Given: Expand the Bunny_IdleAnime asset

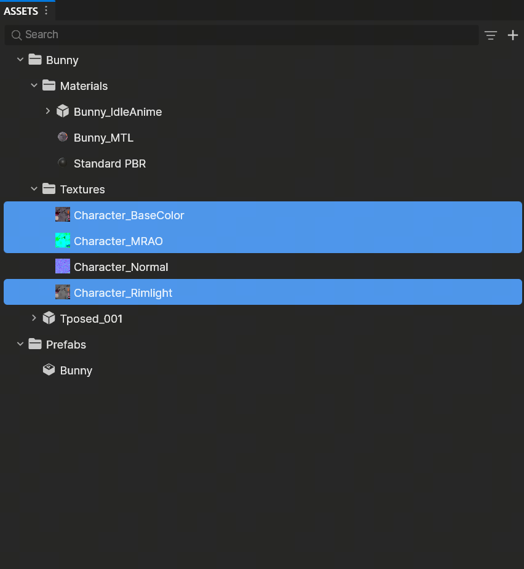Looking at the screenshot, I should click(x=47, y=111).
